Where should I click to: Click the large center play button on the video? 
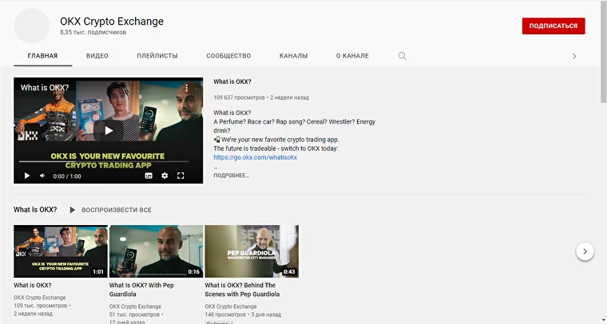coord(109,130)
